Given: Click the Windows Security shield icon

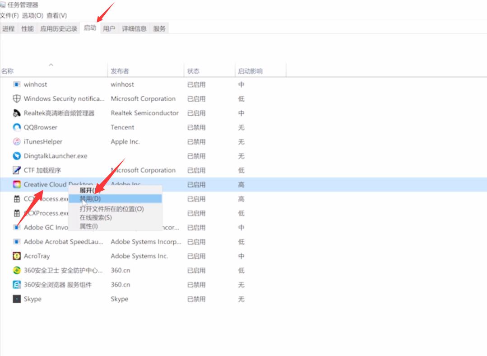Looking at the screenshot, I should pos(17,98).
